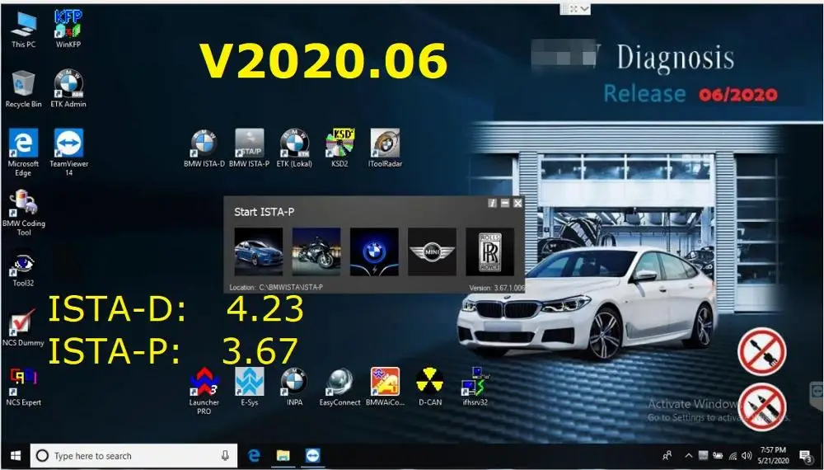Launch ETK Admin shortcut

(68, 89)
